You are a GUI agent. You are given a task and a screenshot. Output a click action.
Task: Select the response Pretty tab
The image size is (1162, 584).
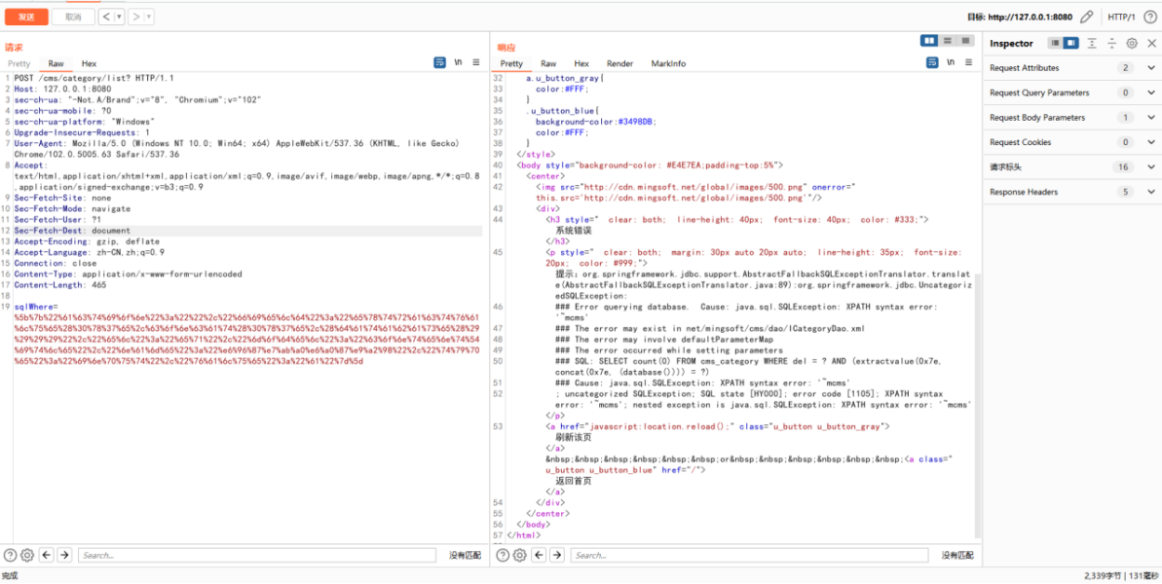[x=511, y=63]
